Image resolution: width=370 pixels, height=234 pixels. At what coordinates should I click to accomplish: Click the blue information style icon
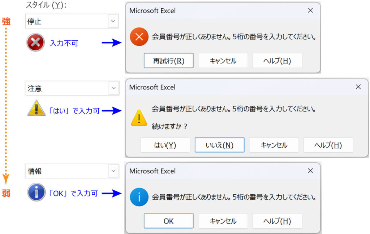[36, 192]
